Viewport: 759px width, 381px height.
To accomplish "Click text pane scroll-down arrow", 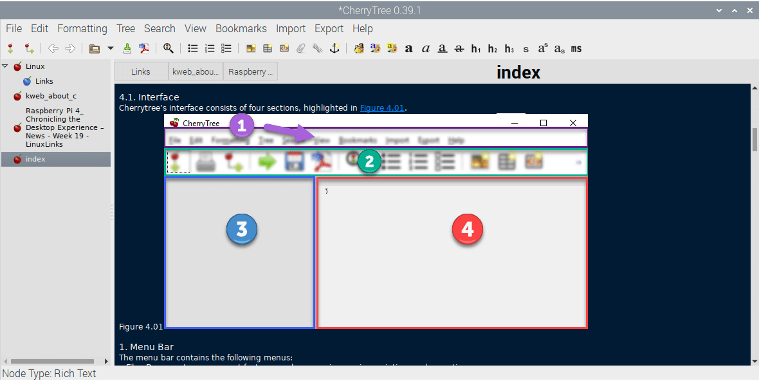I will 754,361.
